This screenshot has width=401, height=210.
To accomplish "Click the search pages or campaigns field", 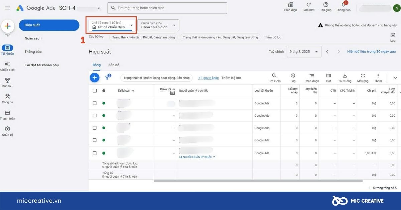I will point(167,8).
